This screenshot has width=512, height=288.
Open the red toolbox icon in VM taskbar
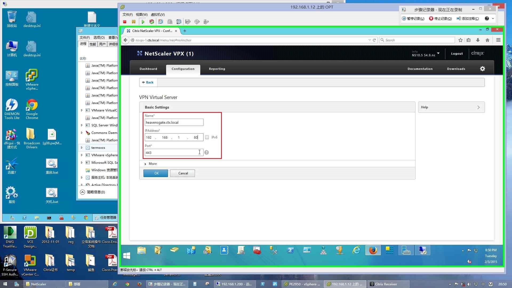coord(257,251)
